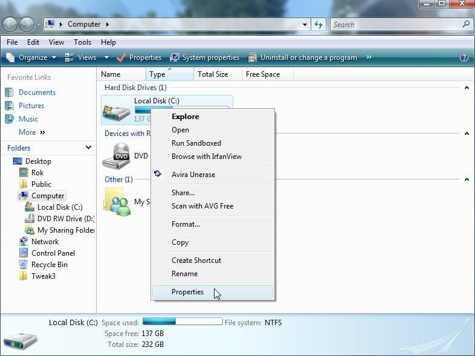Sort by the Type column header

(x=170, y=74)
